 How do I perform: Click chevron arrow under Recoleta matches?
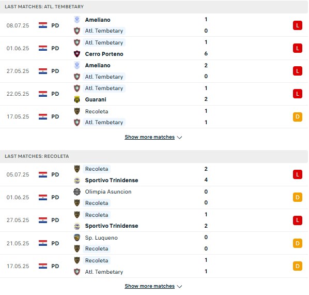[179, 287]
